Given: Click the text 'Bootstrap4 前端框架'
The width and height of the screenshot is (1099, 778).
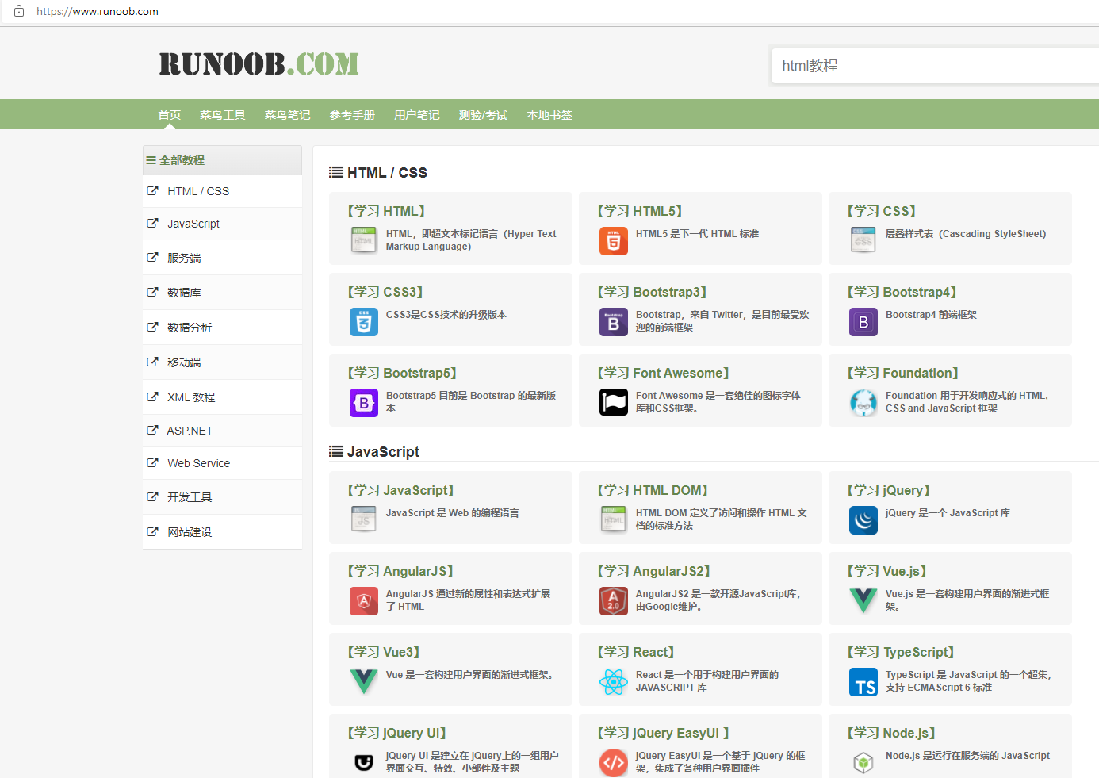Looking at the screenshot, I should click(931, 315).
